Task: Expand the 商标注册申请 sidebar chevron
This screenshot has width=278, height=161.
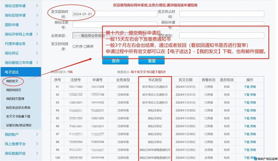Action: tap(37, 6)
